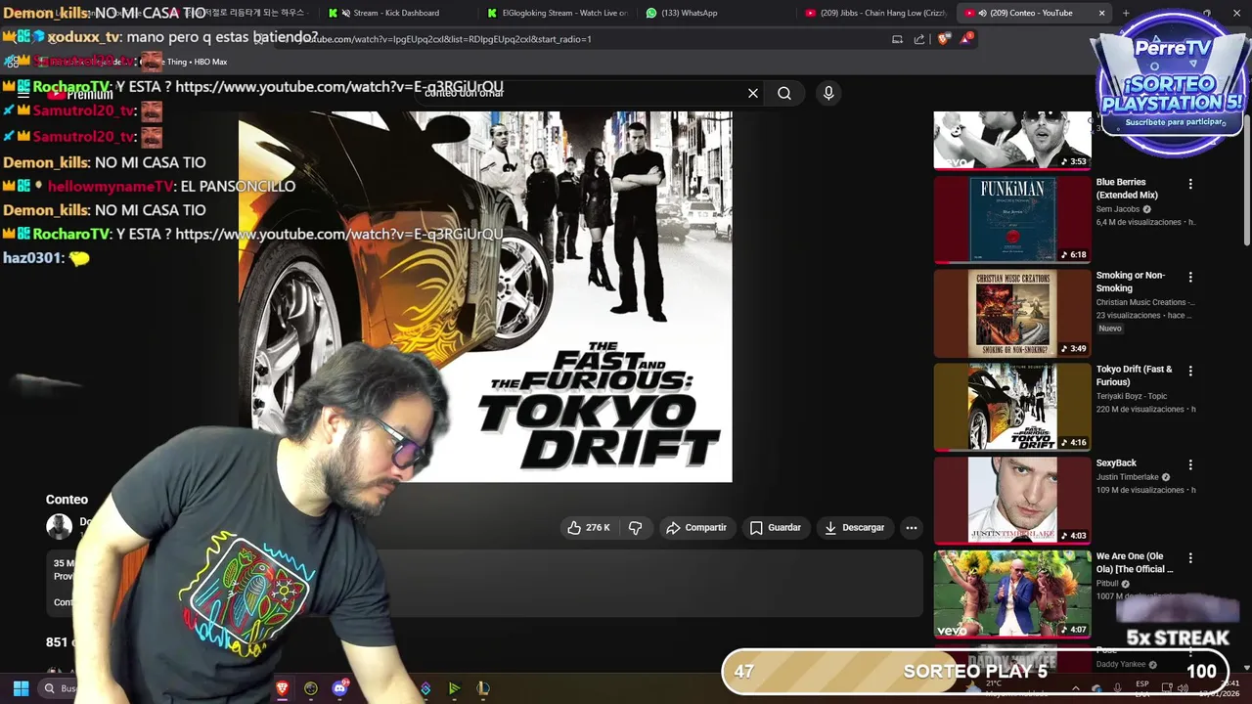The image size is (1252, 704).
Task: Open Brave browser from the taskbar
Action: 283,688
